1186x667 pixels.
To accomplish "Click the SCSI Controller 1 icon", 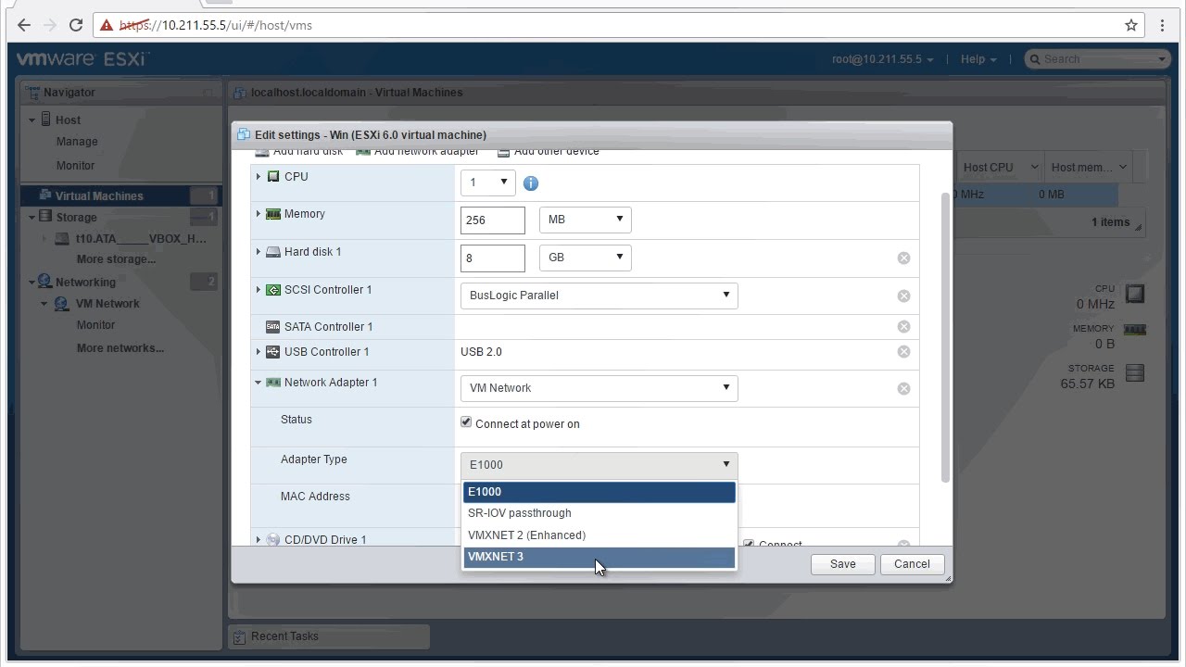I will coord(273,290).
